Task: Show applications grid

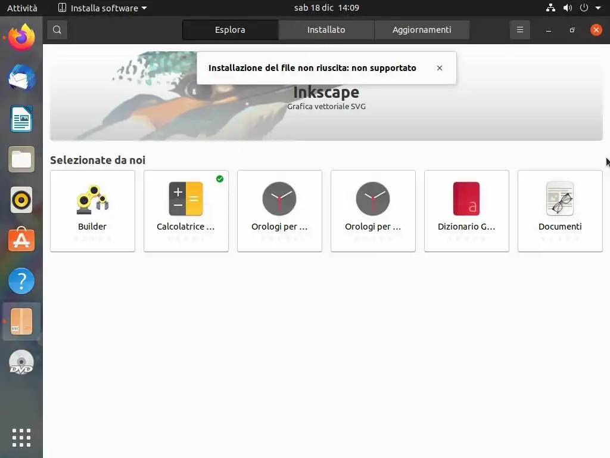Action: click(x=21, y=438)
